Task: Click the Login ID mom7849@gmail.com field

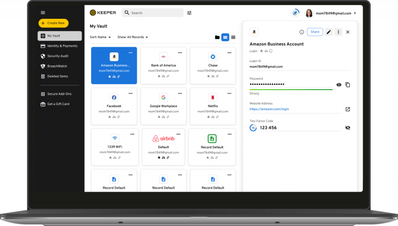Action: pos(300,67)
